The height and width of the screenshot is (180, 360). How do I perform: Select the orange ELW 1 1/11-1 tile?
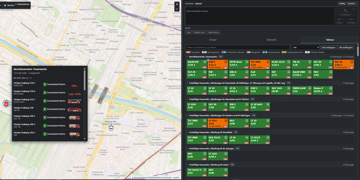coord(218,64)
